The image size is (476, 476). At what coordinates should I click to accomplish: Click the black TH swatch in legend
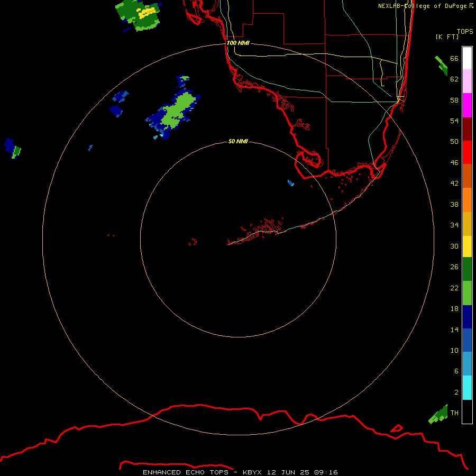tap(467, 411)
